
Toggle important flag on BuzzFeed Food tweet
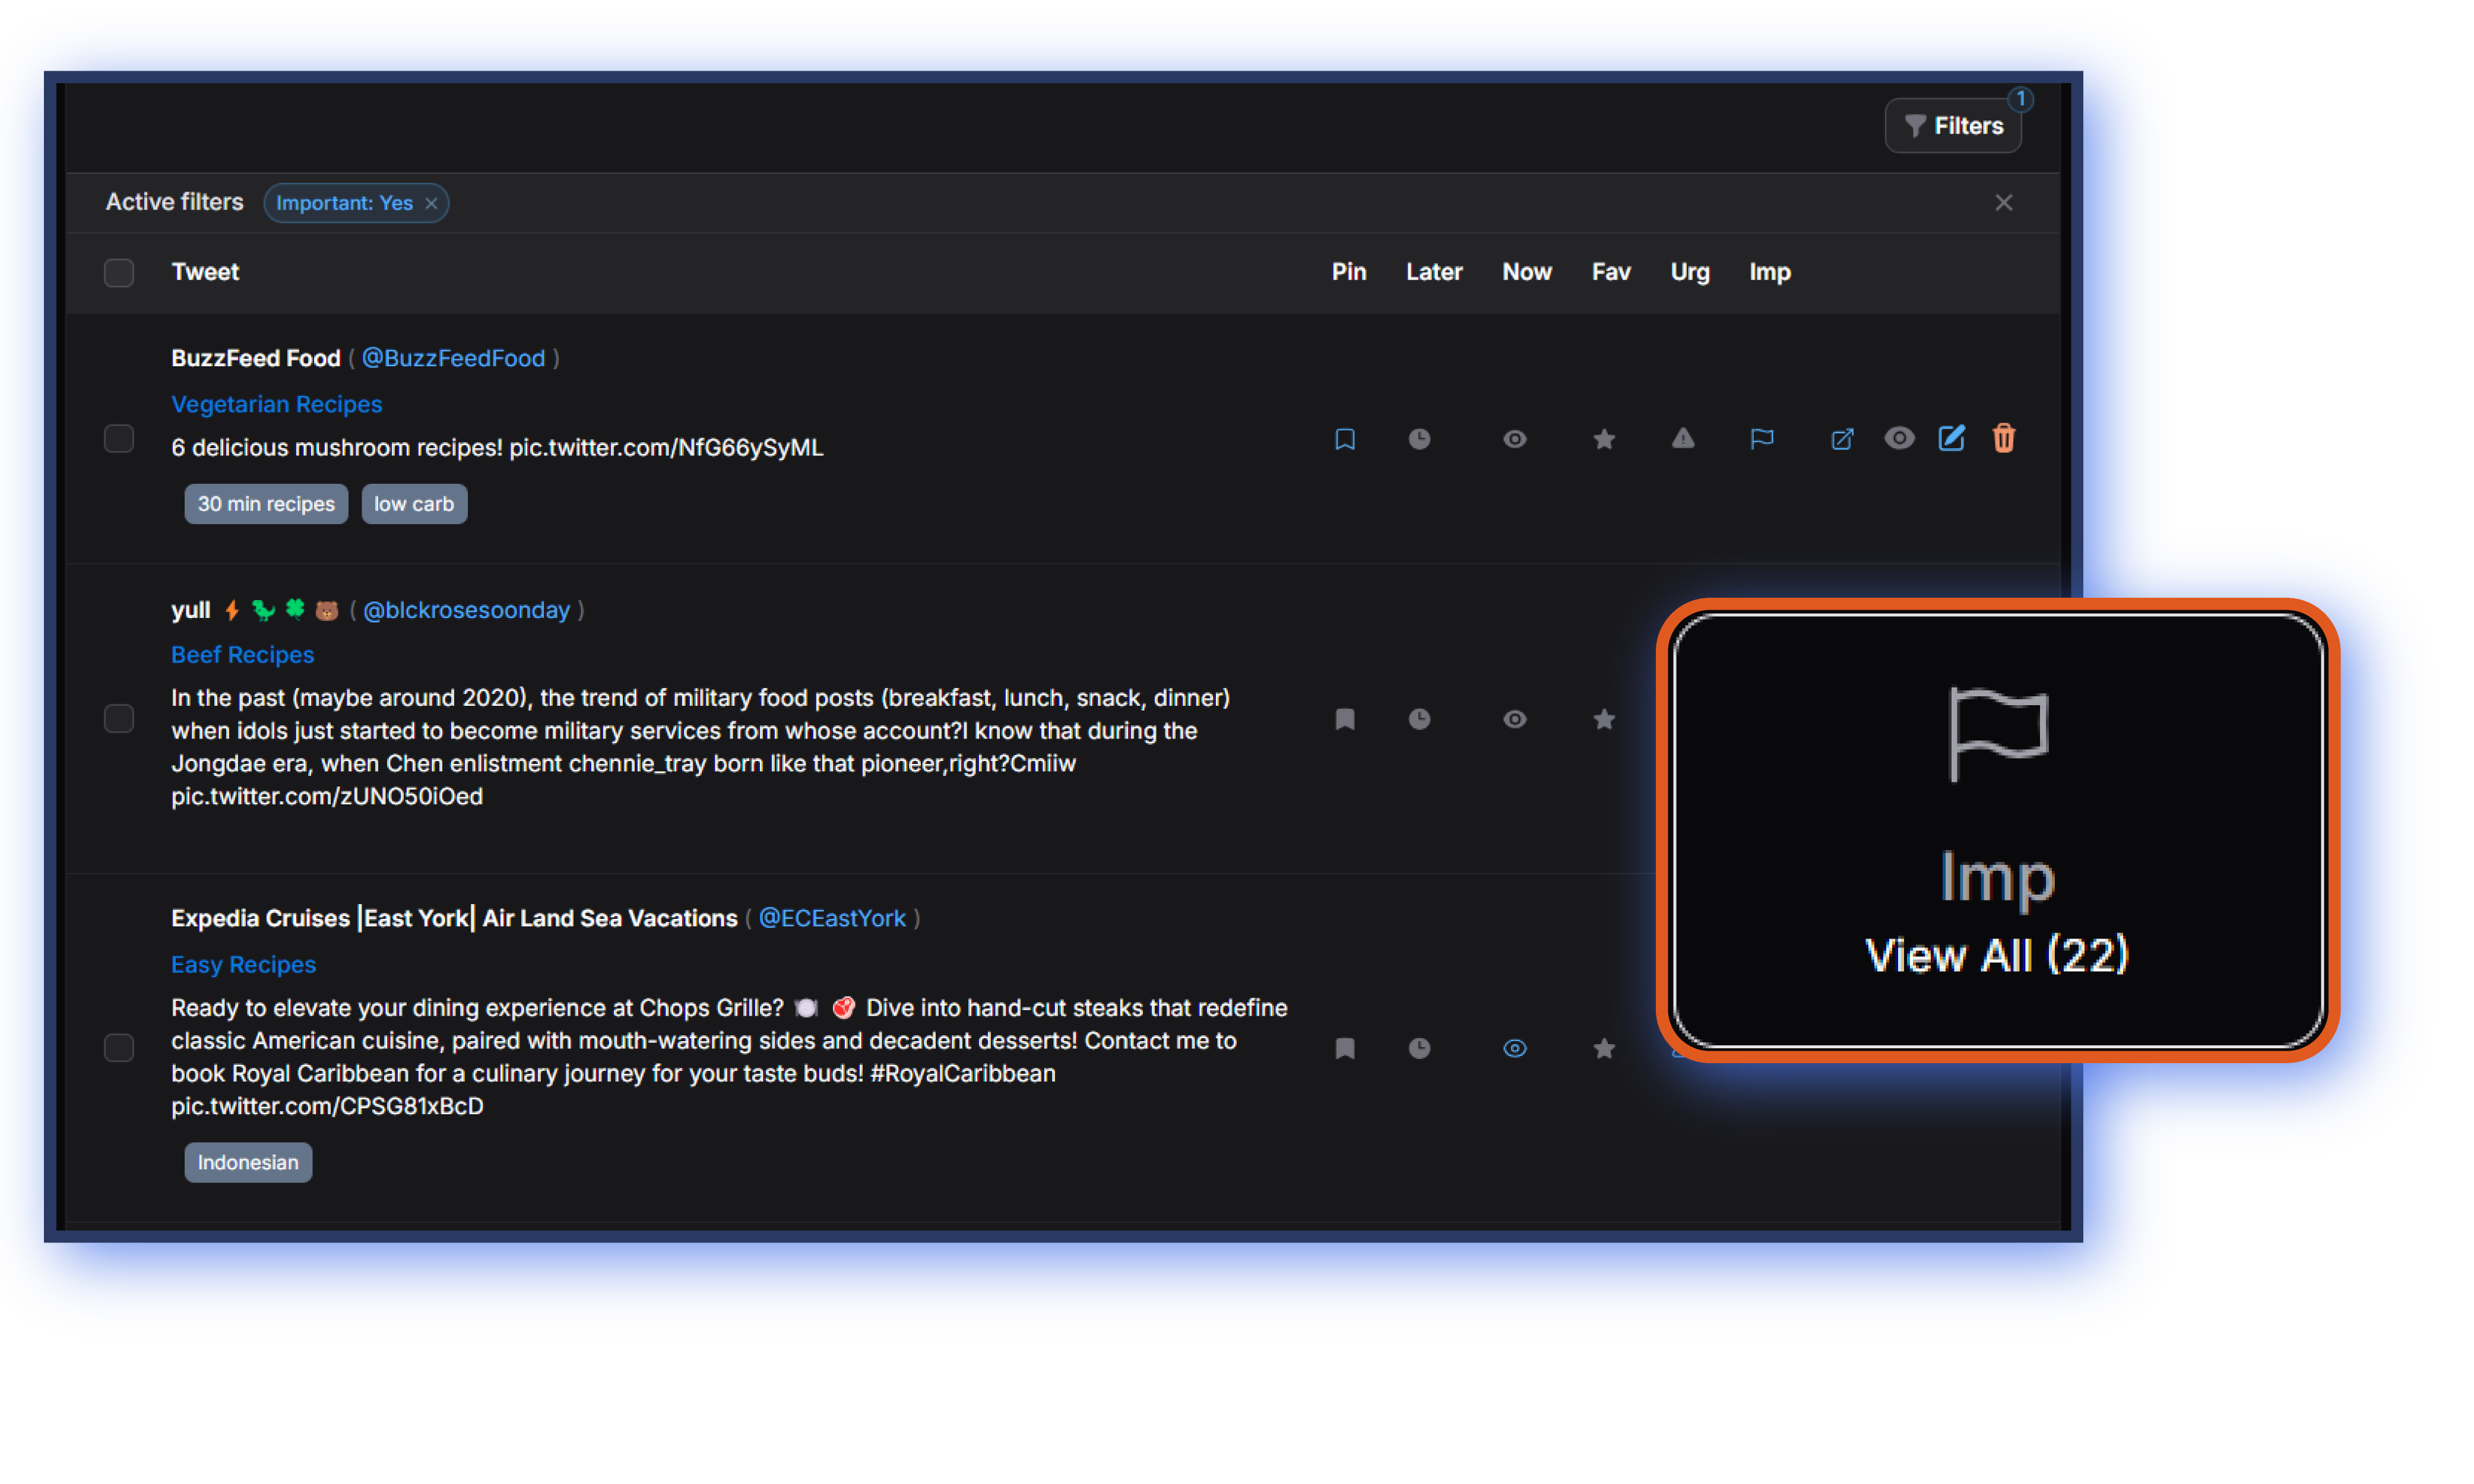1762,439
